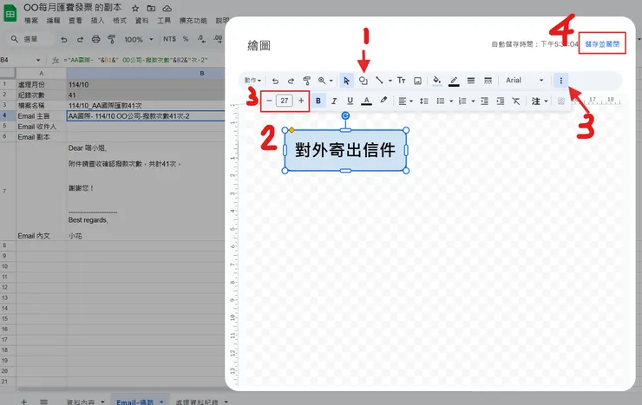Open the Arial font dropdown
Viewport: 642px width, 405px height.
click(525, 80)
